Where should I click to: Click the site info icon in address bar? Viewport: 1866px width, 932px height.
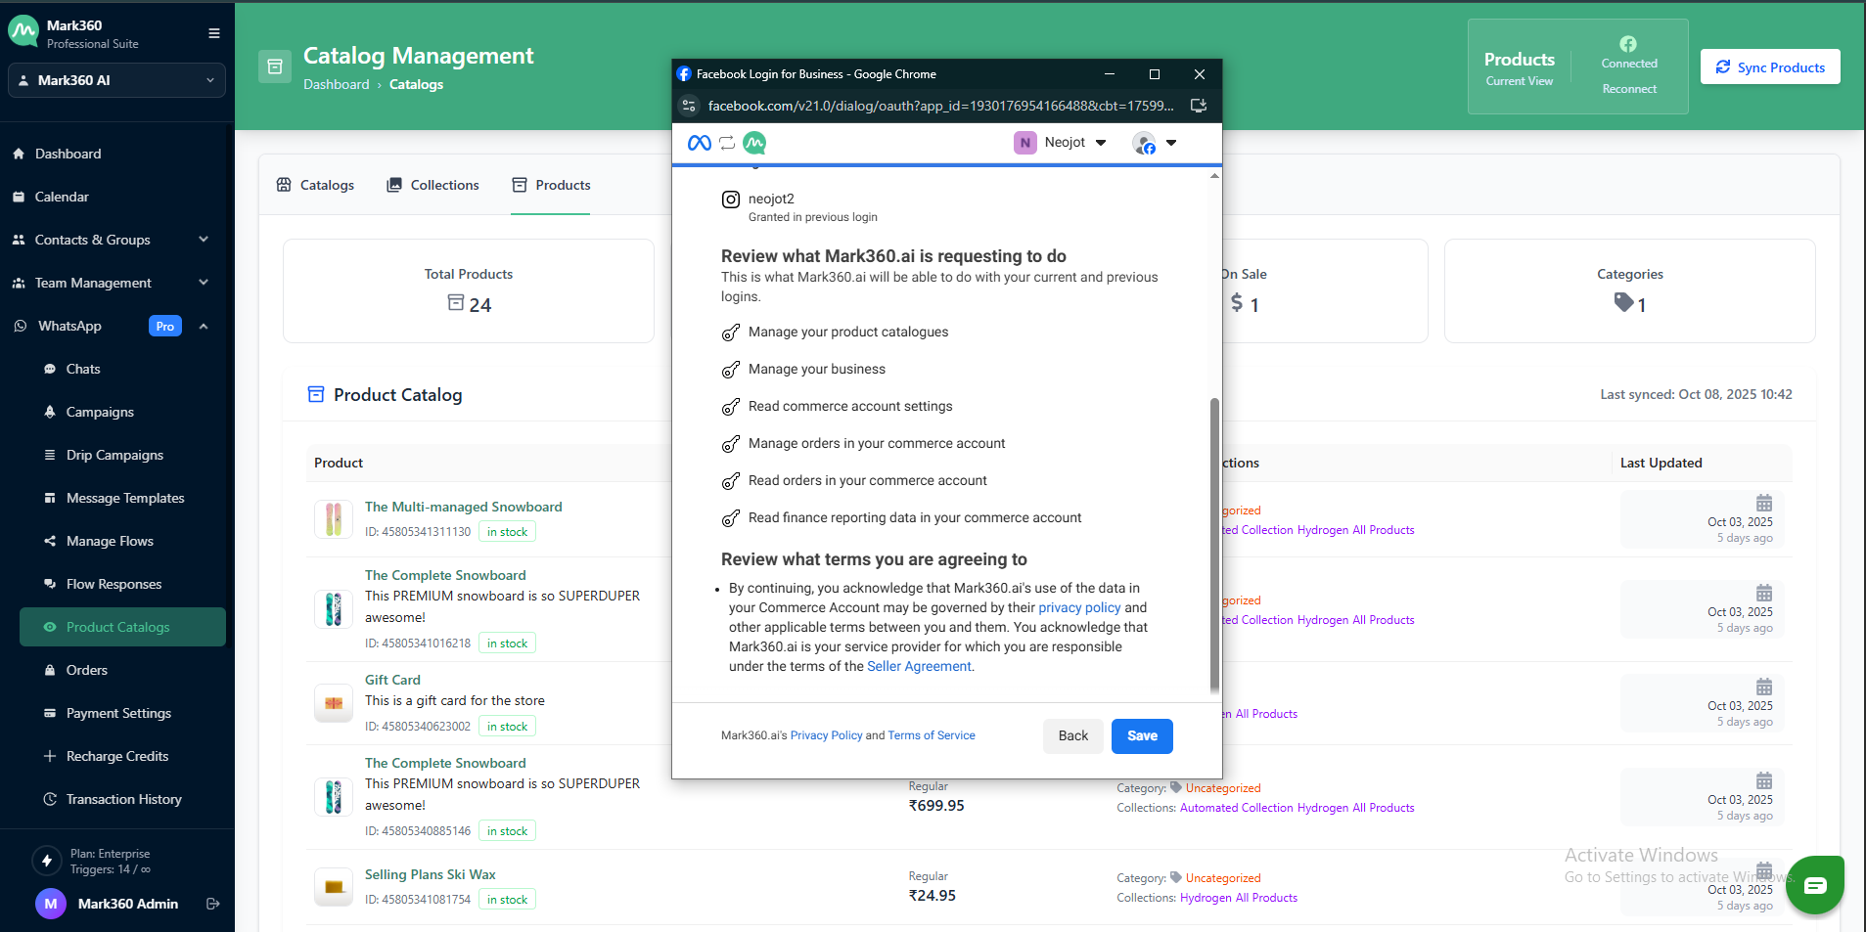coord(689,106)
